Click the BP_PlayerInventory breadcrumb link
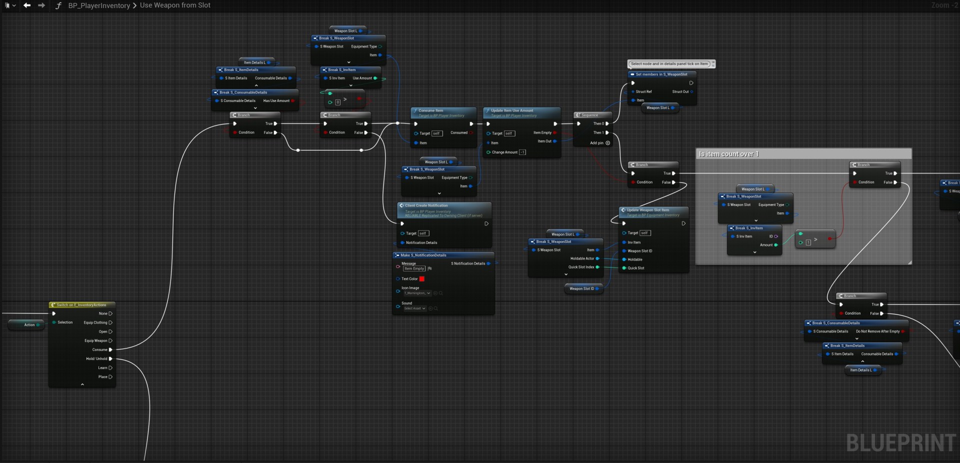Viewport: 960px width, 463px height. tap(99, 5)
